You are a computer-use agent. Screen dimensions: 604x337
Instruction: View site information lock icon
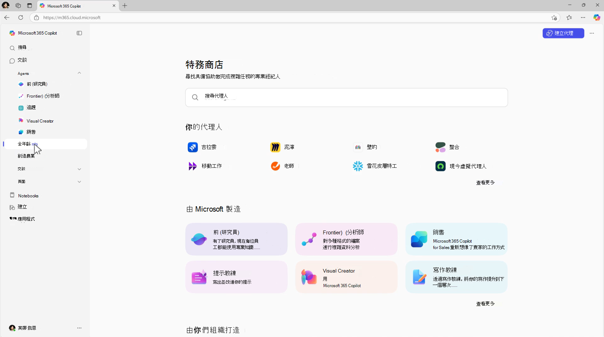[x=36, y=17]
